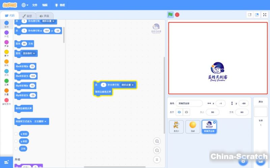This screenshot has height=168, width=270.
Task: Delete the 蓝精灵创客 sprite using its X icon
Action: pyautogui.click(x=214, y=122)
